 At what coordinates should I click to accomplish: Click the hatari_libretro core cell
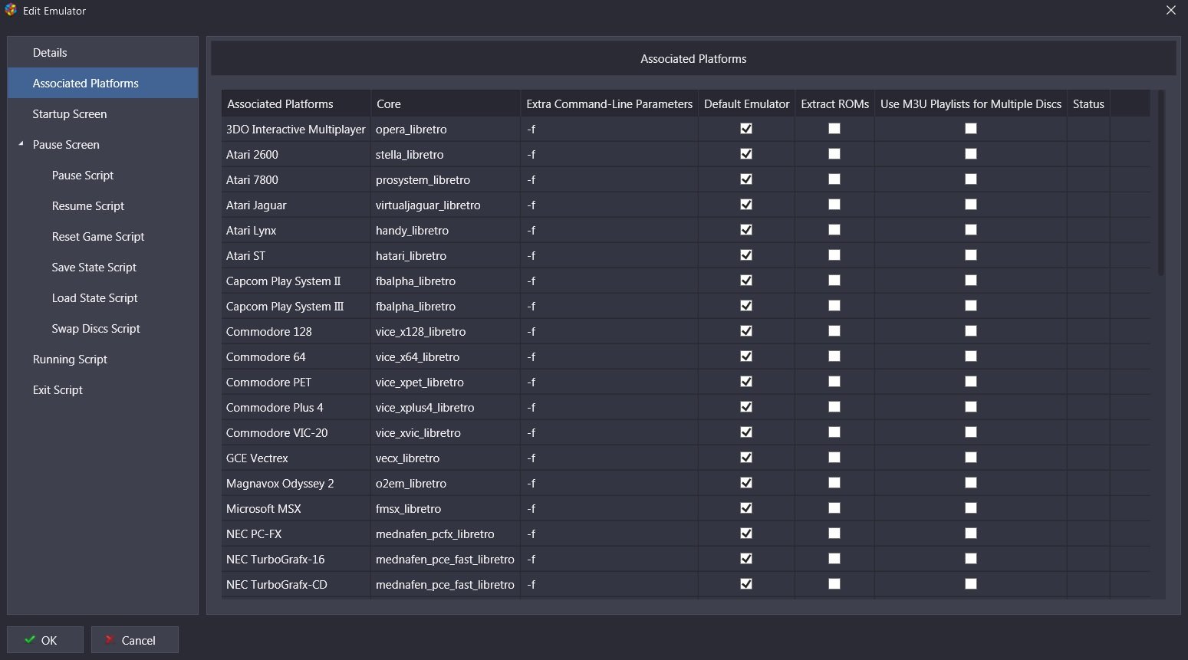(x=446, y=255)
